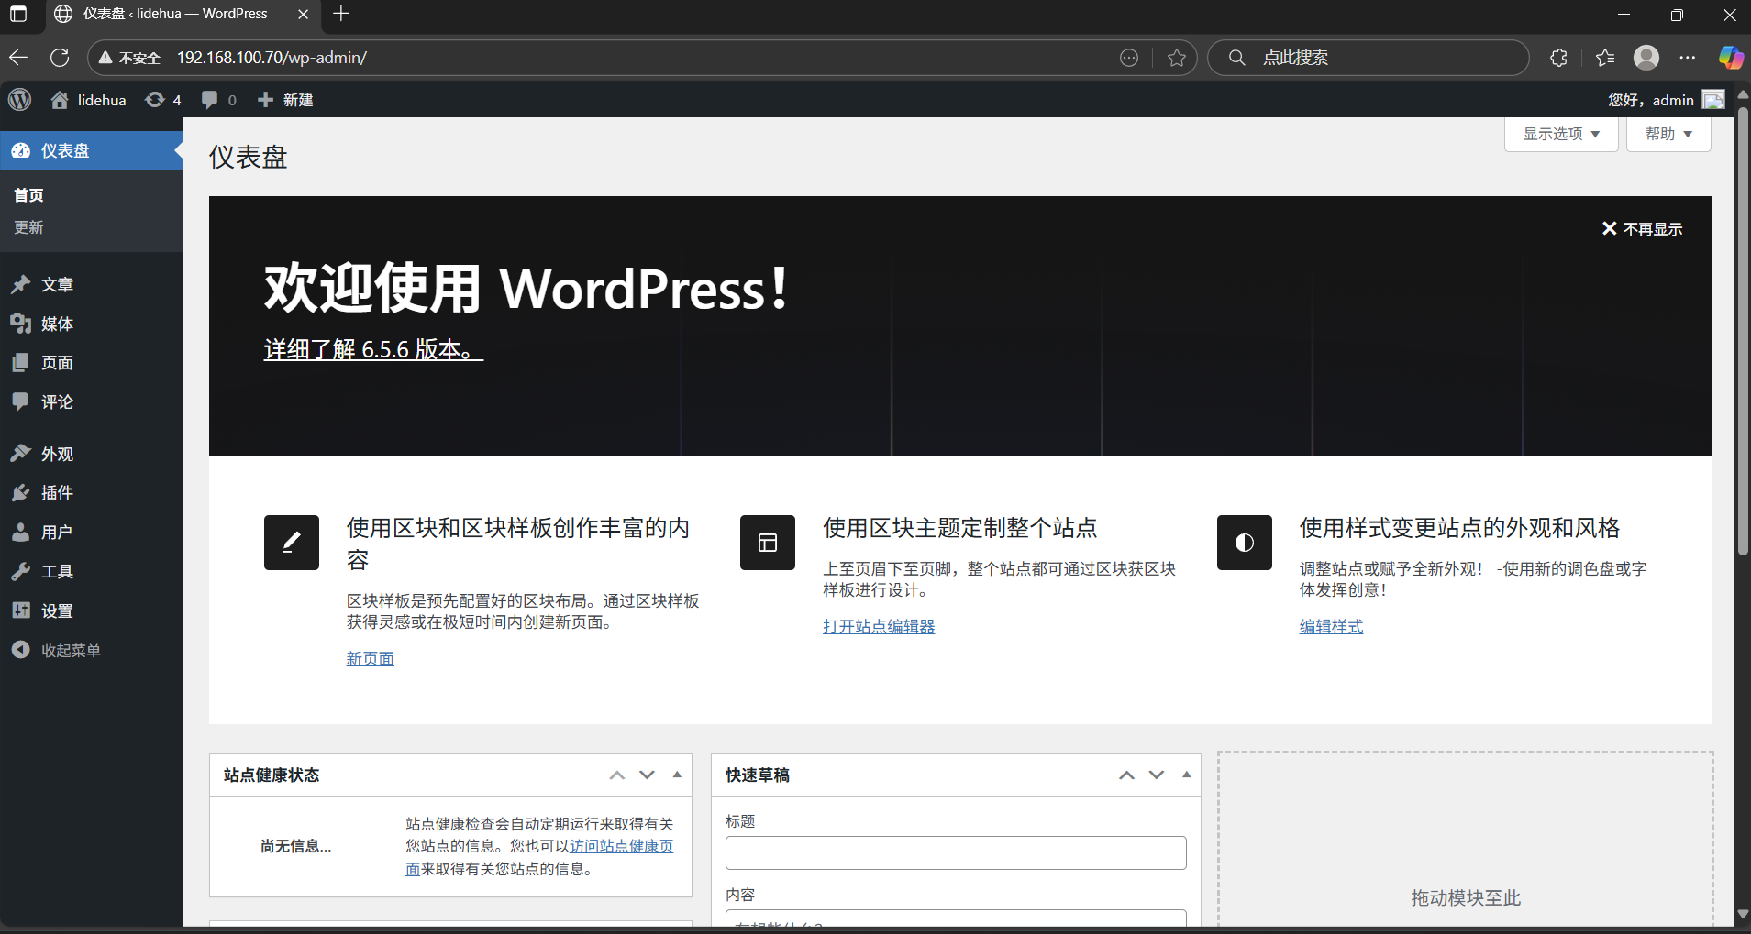
Task: Open the browser profile avatar
Action: [x=1646, y=58]
